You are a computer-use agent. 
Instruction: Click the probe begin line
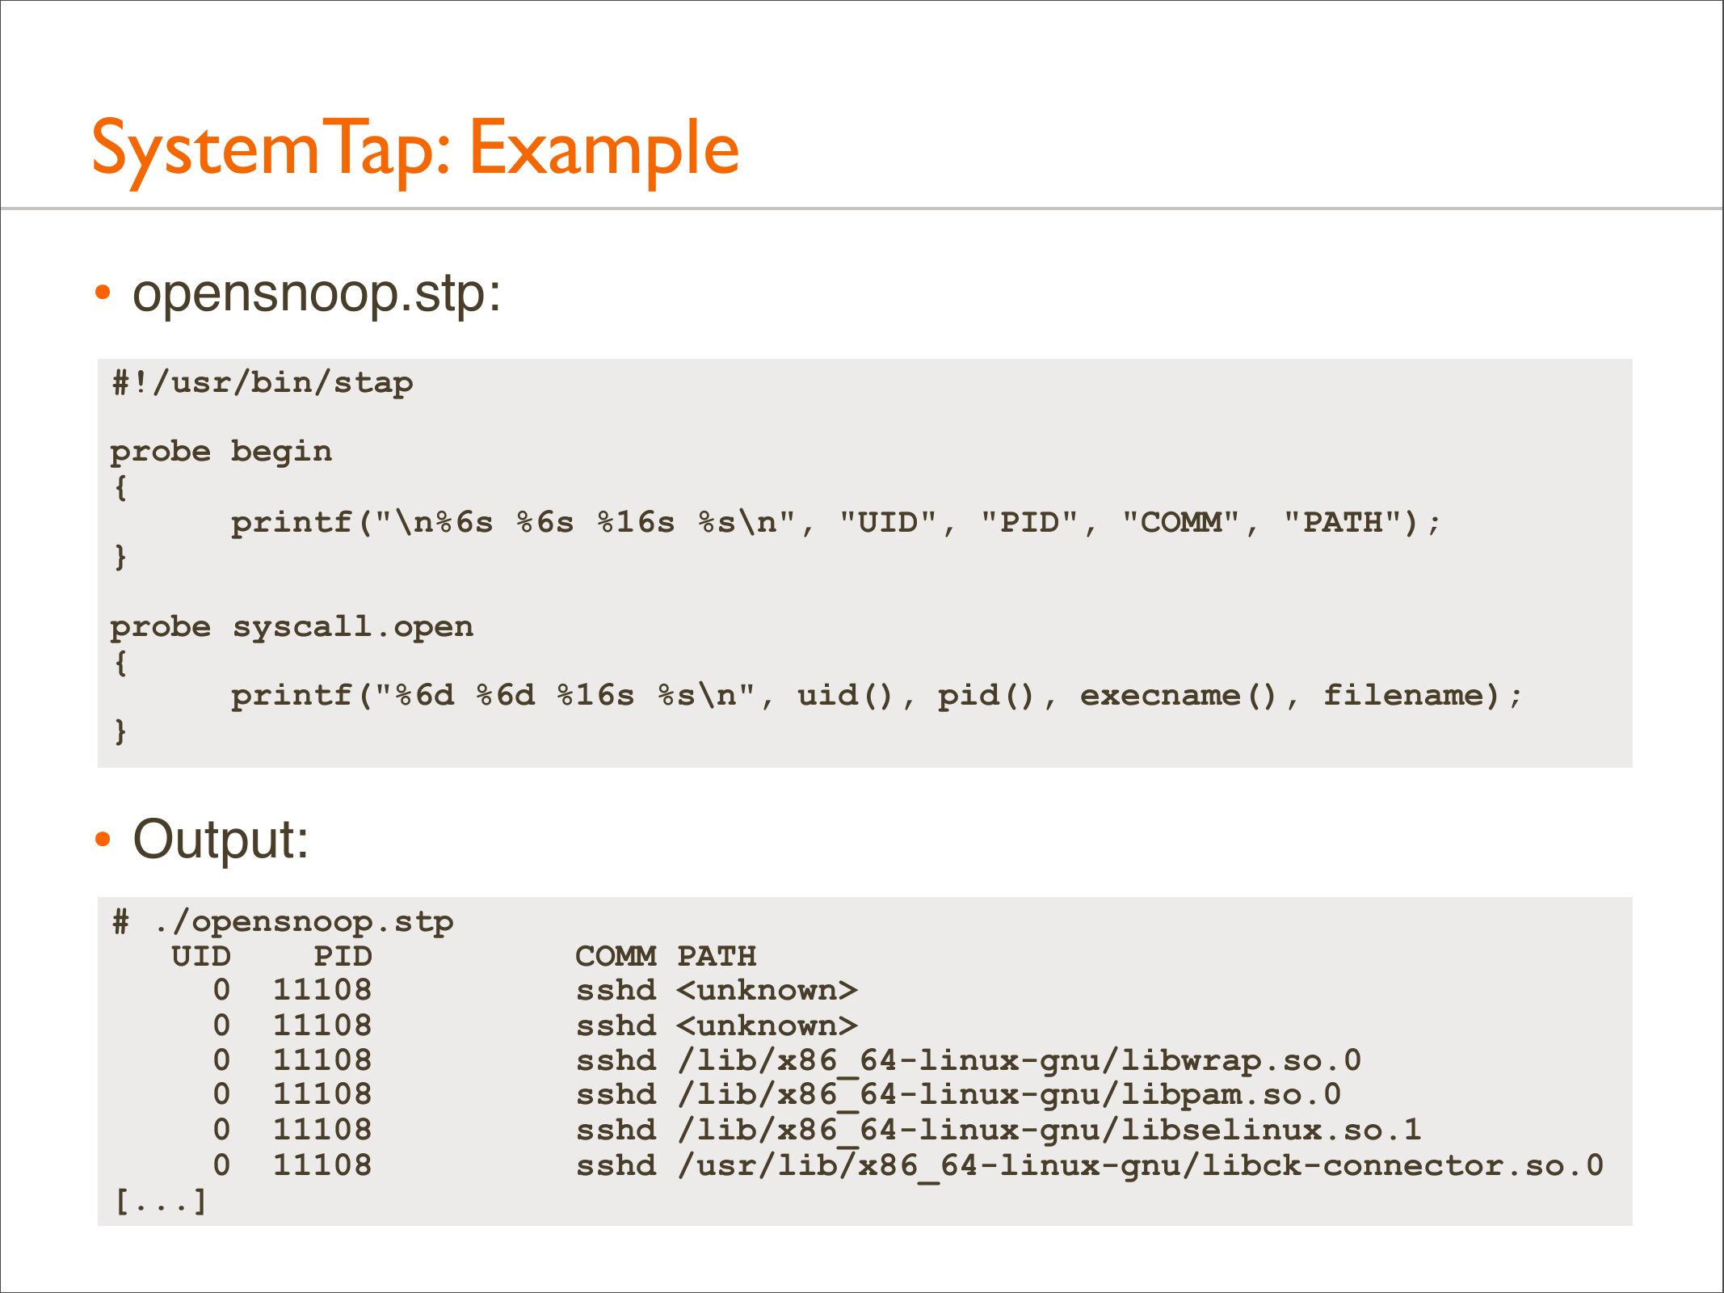(x=221, y=451)
